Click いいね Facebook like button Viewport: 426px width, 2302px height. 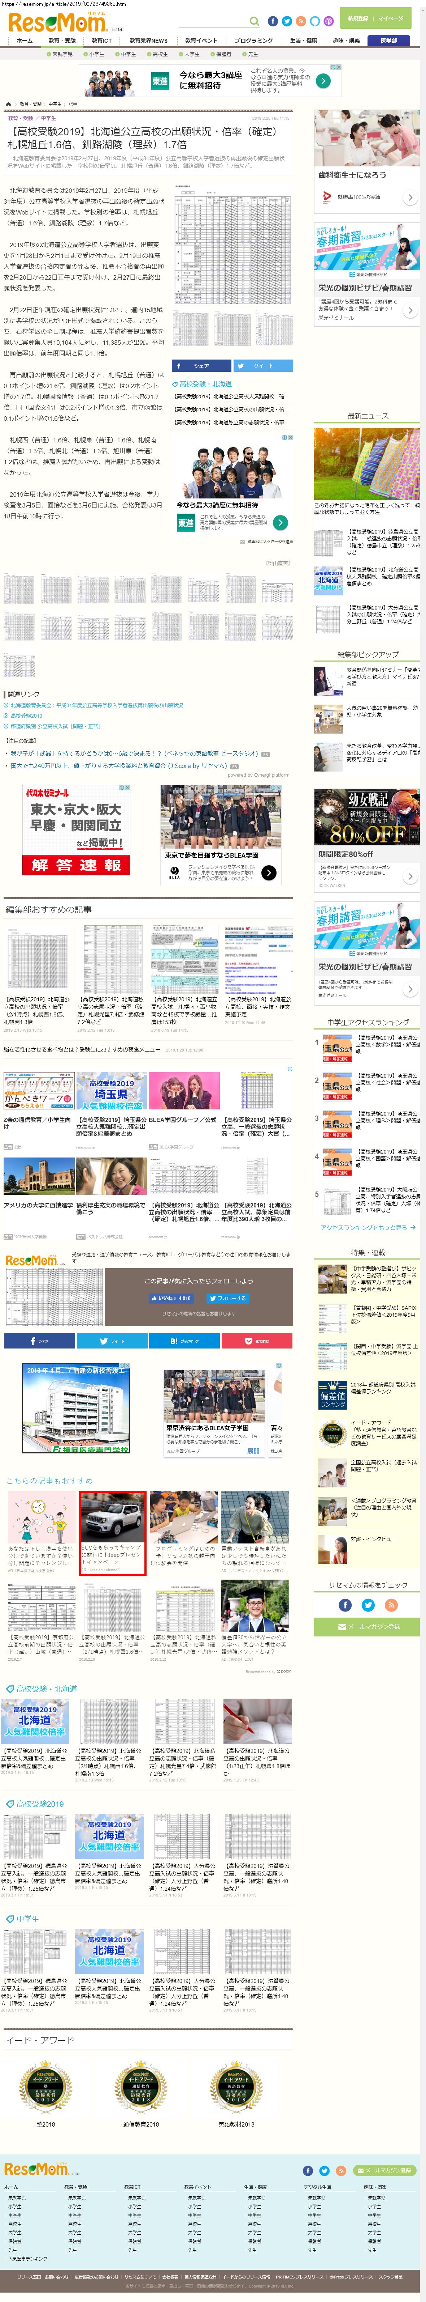click(171, 1299)
